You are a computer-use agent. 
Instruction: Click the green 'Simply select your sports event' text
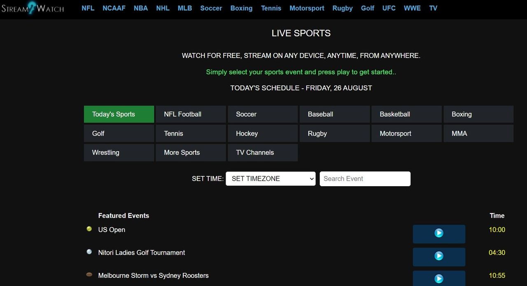[301, 72]
